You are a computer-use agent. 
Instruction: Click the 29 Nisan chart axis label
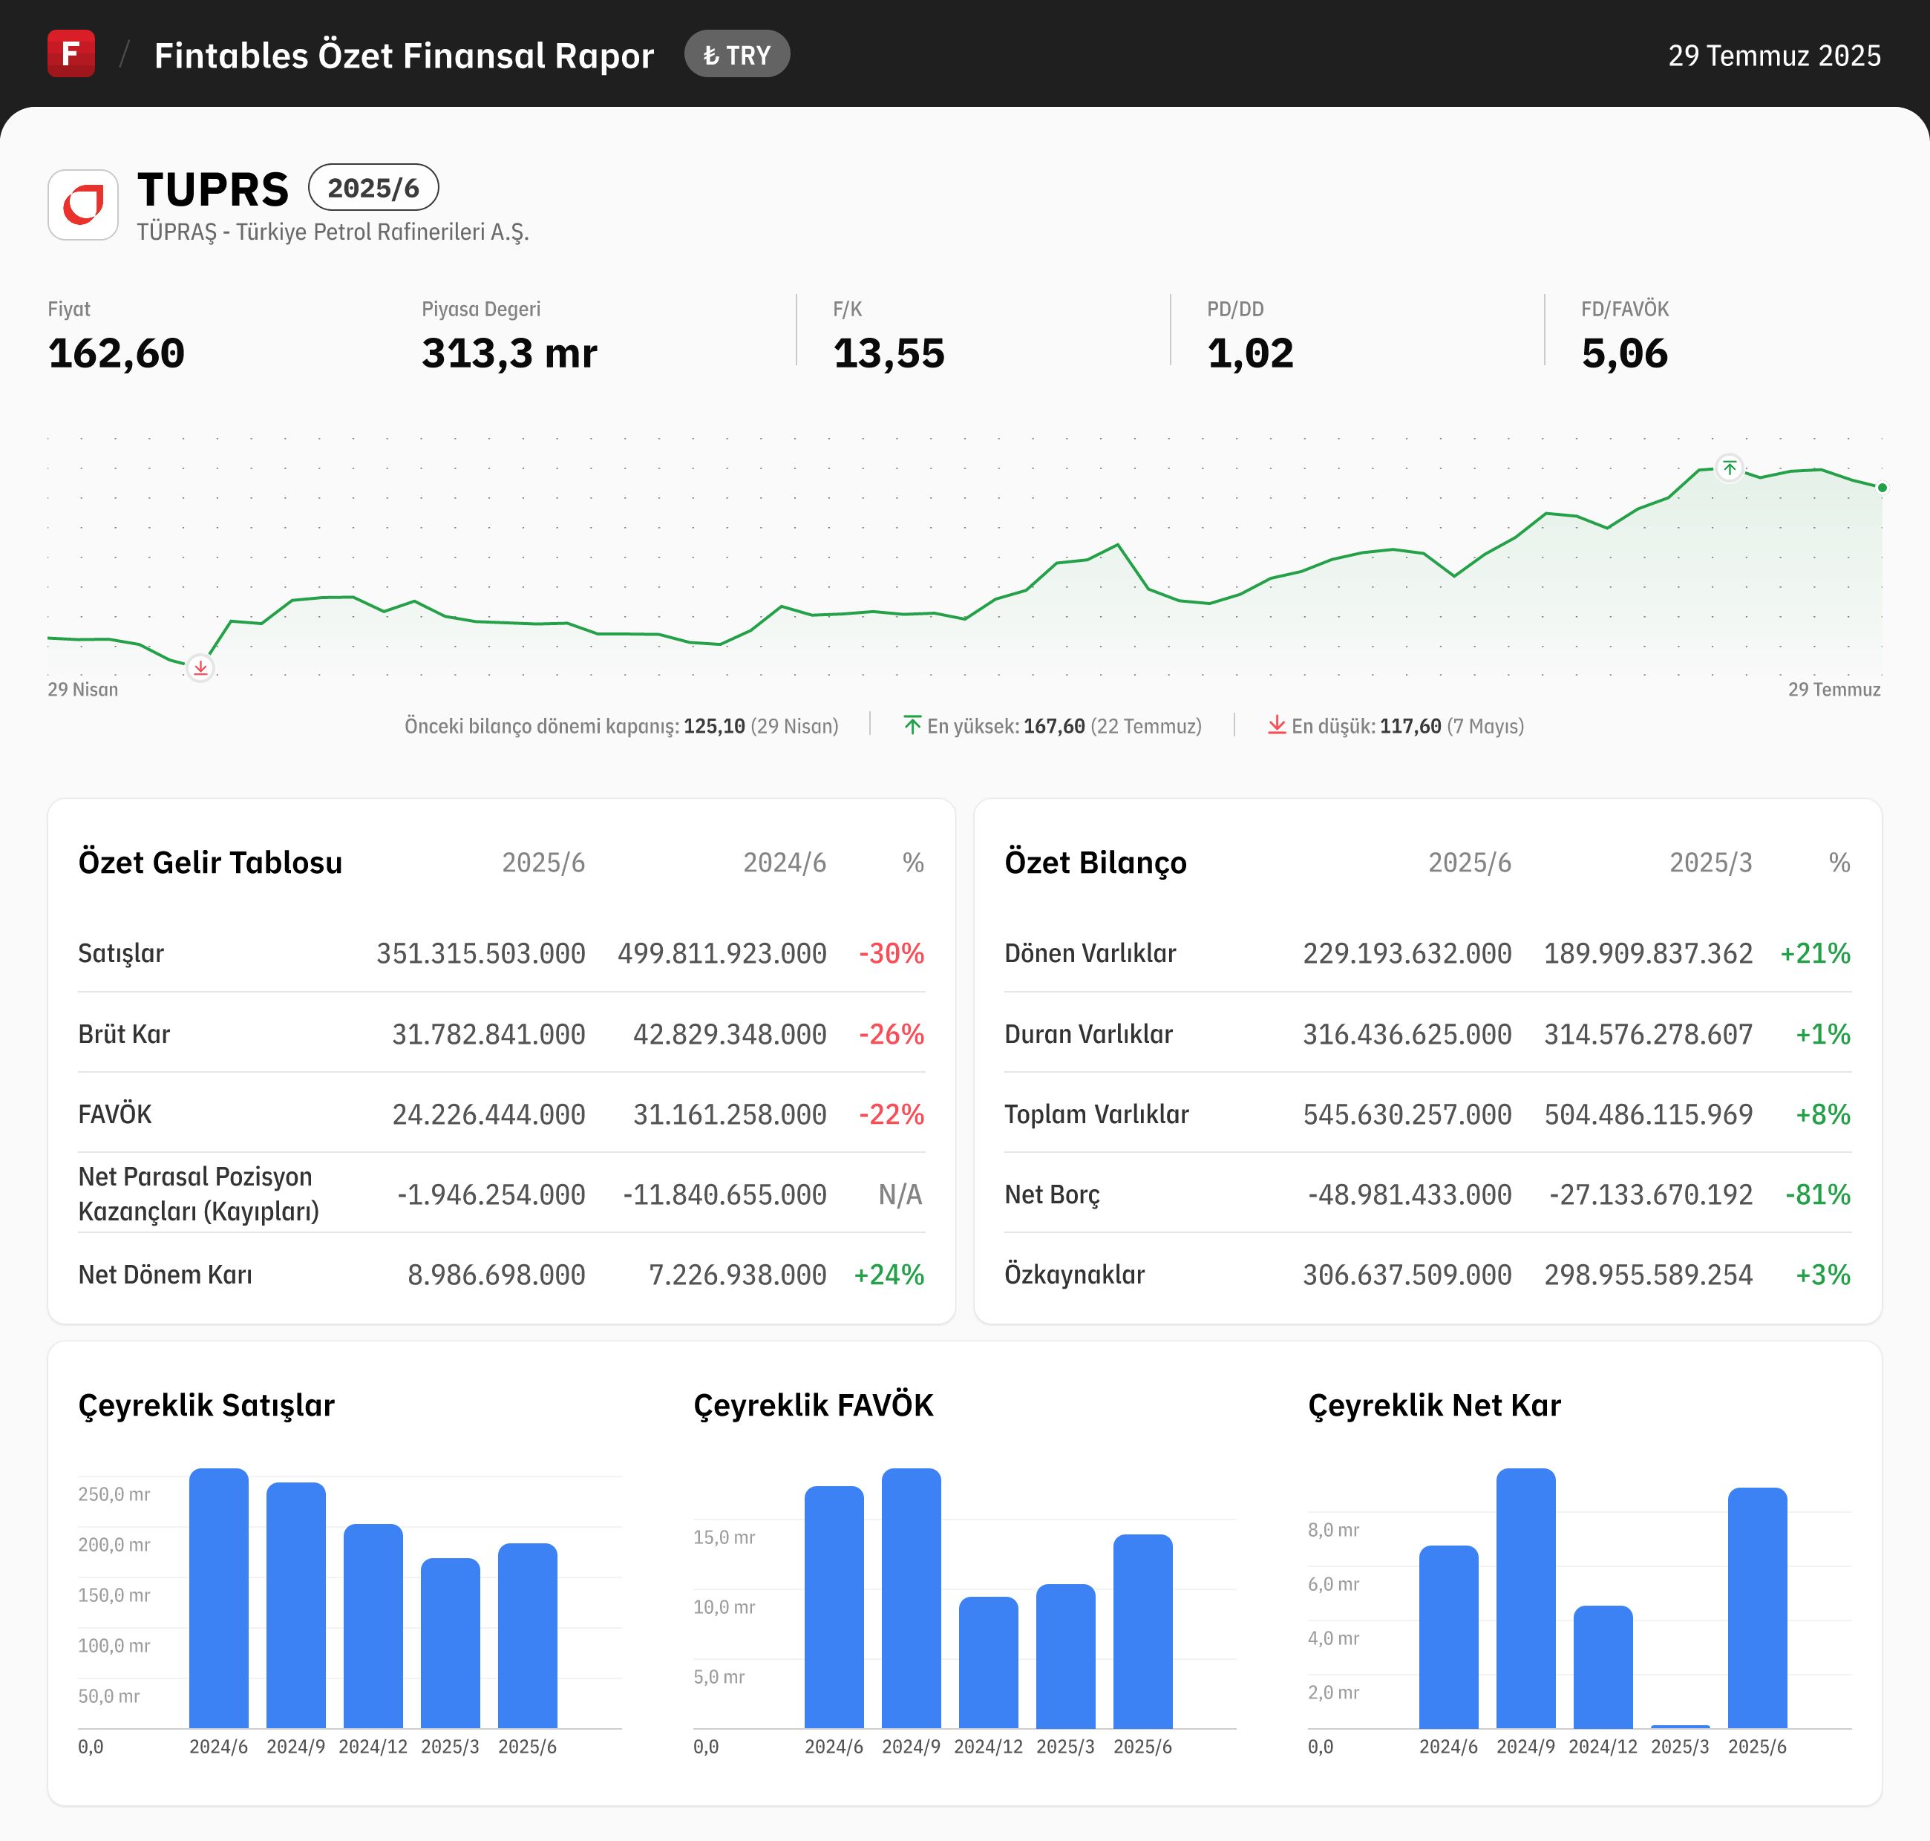tap(82, 690)
